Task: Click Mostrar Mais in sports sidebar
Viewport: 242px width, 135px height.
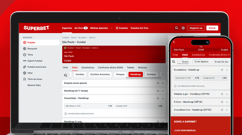Action: point(34,85)
